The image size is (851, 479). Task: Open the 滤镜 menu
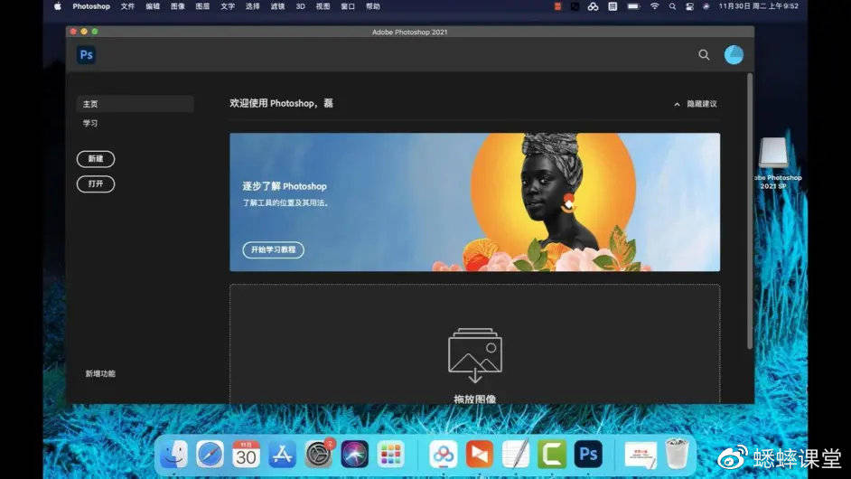click(277, 6)
